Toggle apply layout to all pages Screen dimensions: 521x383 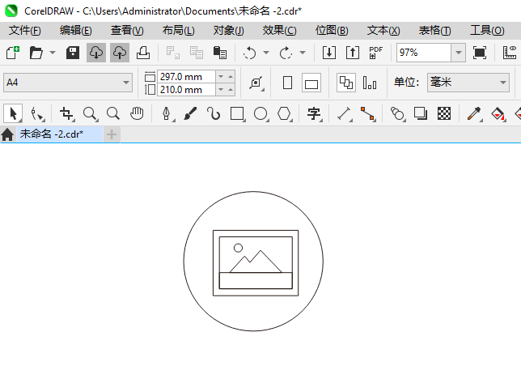click(x=346, y=83)
